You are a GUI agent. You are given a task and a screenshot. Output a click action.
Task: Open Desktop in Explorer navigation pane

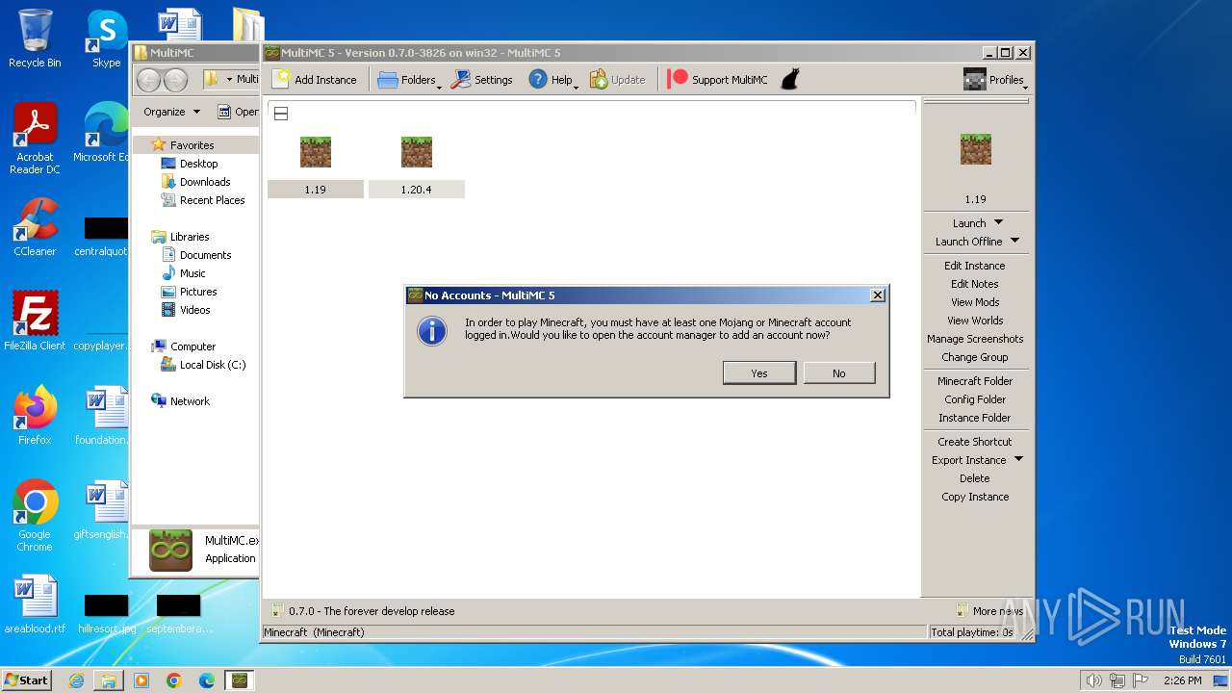pyautogui.click(x=198, y=164)
